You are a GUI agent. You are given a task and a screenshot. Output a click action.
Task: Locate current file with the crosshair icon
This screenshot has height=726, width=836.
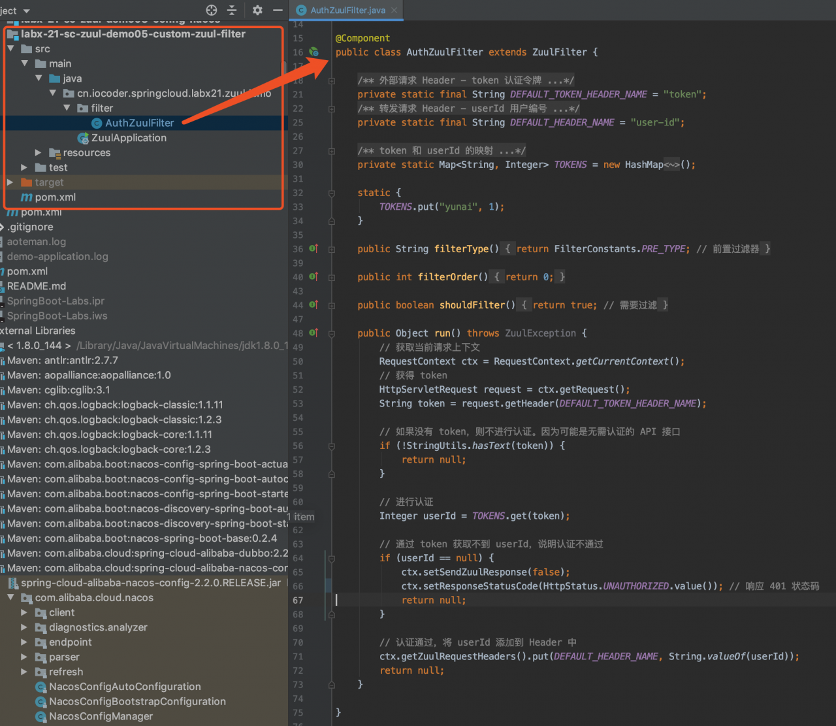(x=211, y=10)
